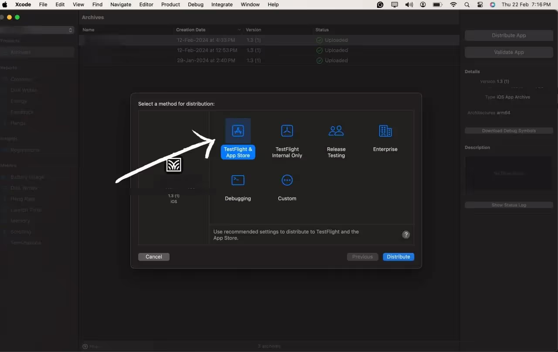Viewport: 558px width, 352px height.
Task: Click Distribute App in Archives window
Action: click(x=509, y=35)
